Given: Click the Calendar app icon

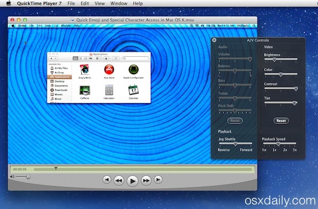Looking at the screenshot, I should pyautogui.click(x=133, y=90).
